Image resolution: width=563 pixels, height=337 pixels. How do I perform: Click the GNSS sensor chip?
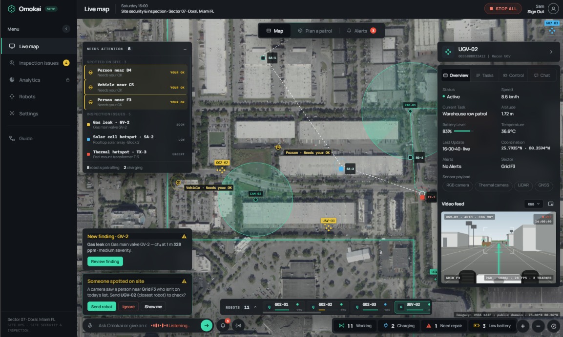(x=543, y=185)
